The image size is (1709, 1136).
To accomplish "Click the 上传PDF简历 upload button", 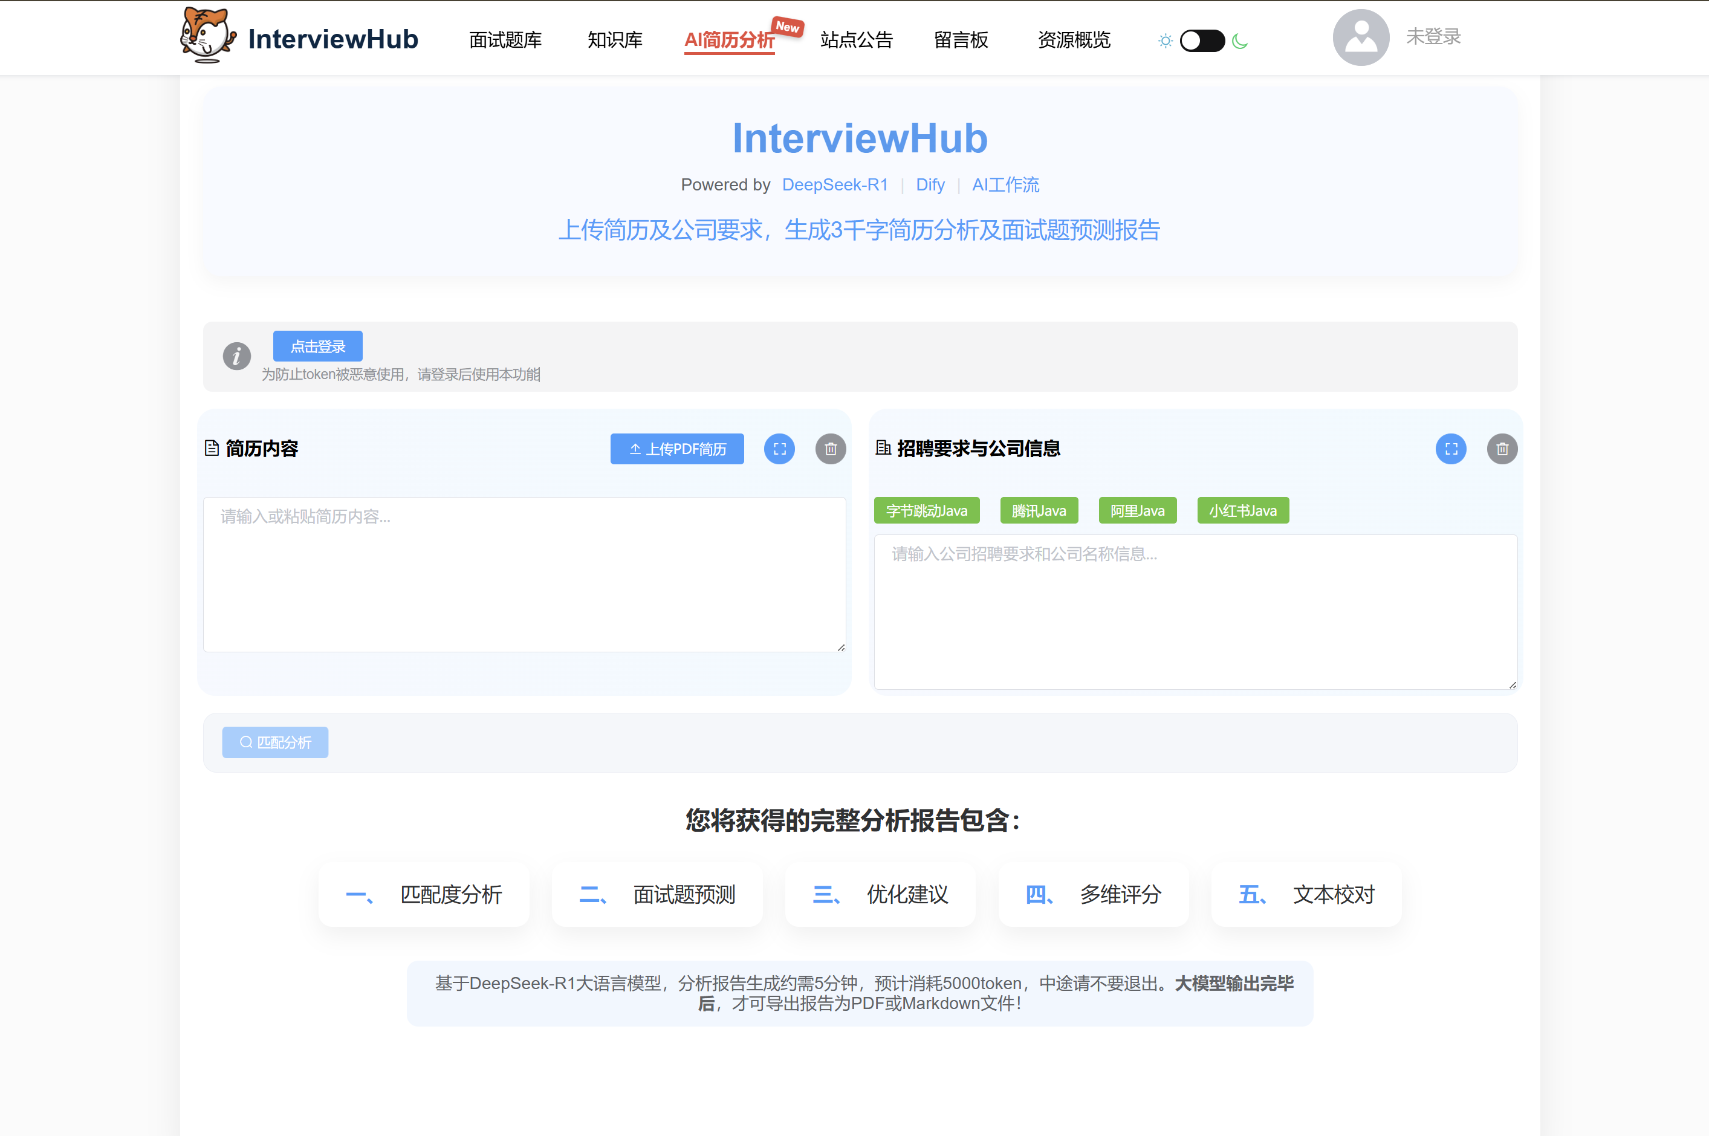I will click(x=676, y=449).
